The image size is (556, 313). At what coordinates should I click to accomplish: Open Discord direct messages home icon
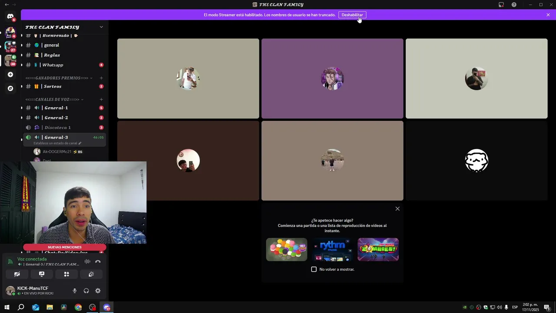coord(10,17)
